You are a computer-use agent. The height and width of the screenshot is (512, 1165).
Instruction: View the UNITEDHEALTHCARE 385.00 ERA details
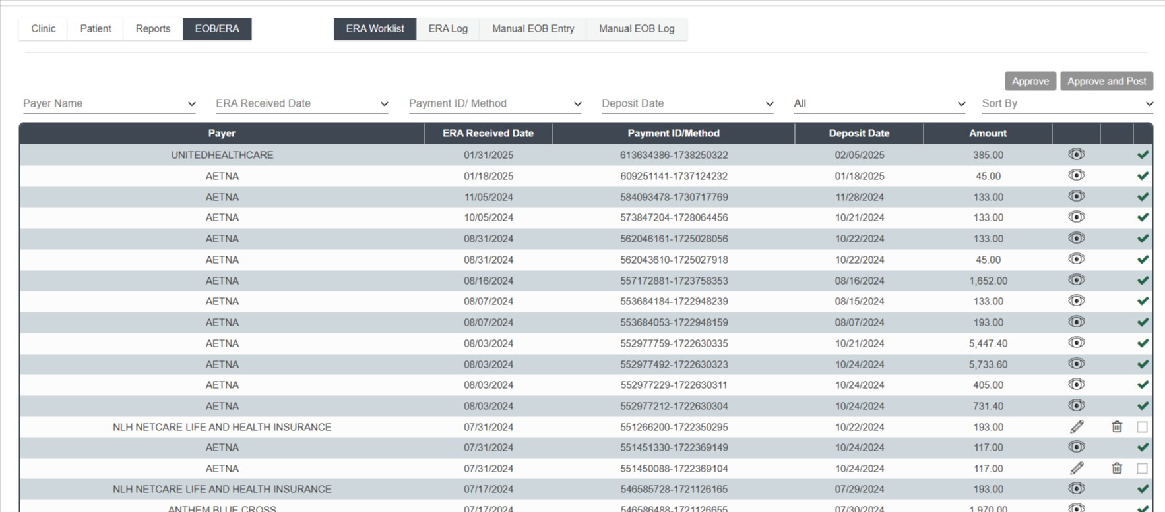pyautogui.click(x=1076, y=155)
